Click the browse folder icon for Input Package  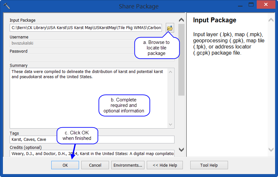pos(170,28)
